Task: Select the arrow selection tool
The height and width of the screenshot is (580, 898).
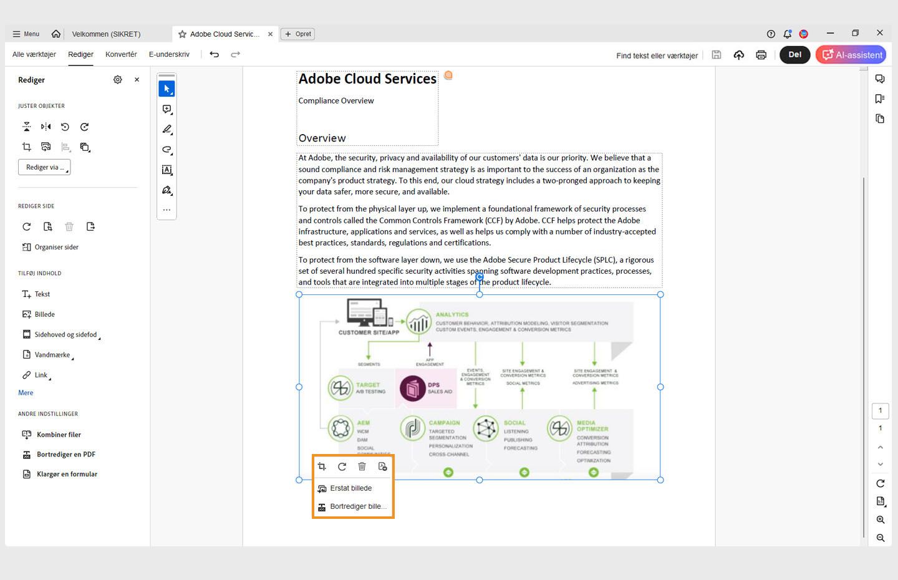Action: pyautogui.click(x=167, y=88)
